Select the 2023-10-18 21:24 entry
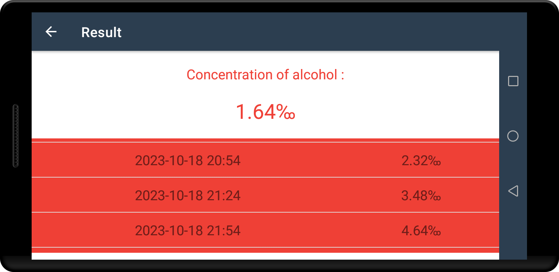559x272 pixels. click(265, 195)
